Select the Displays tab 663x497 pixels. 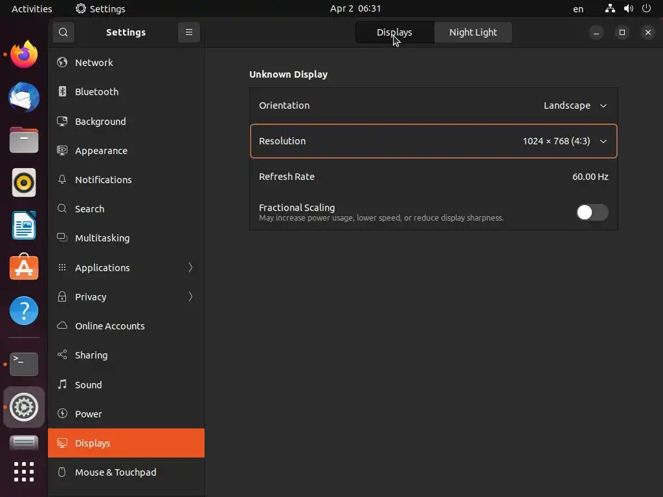point(394,32)
